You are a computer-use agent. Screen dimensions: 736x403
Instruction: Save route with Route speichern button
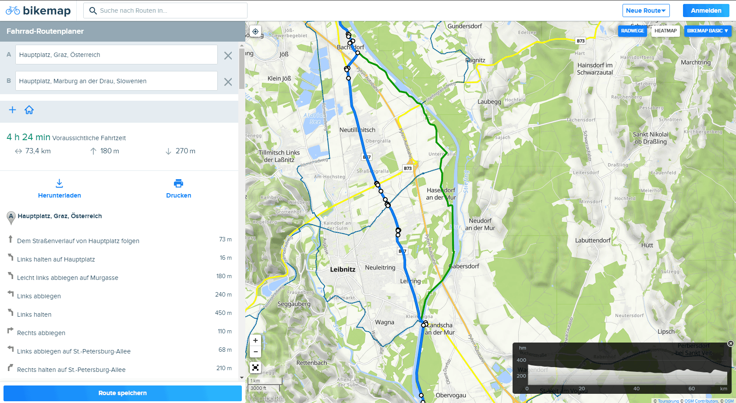(123, 393)
